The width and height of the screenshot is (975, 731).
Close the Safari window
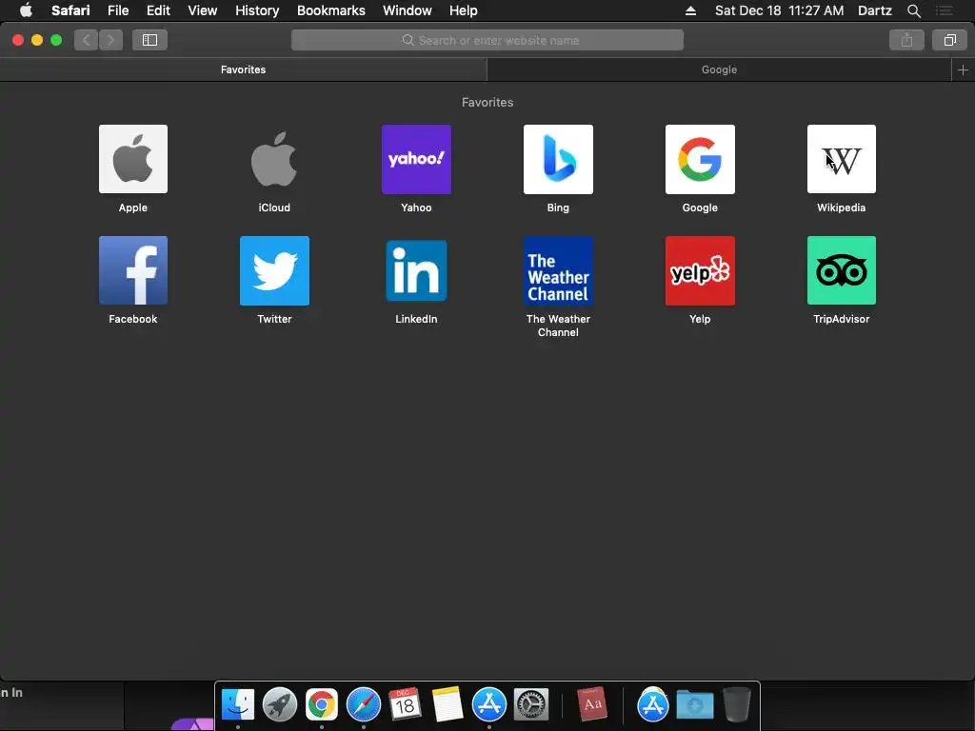coord(18,40)
